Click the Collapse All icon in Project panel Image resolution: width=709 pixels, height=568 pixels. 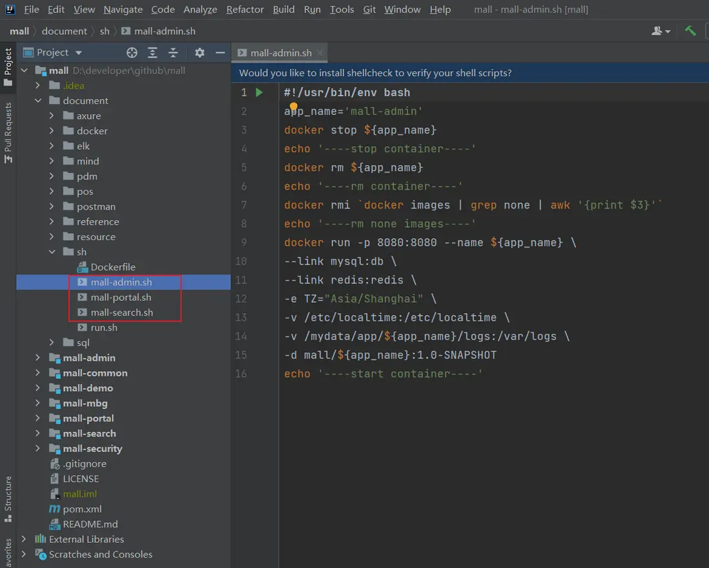(x=173, y=52)
